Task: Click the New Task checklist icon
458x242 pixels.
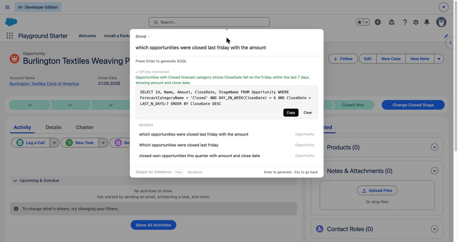Action: point(69,143)
